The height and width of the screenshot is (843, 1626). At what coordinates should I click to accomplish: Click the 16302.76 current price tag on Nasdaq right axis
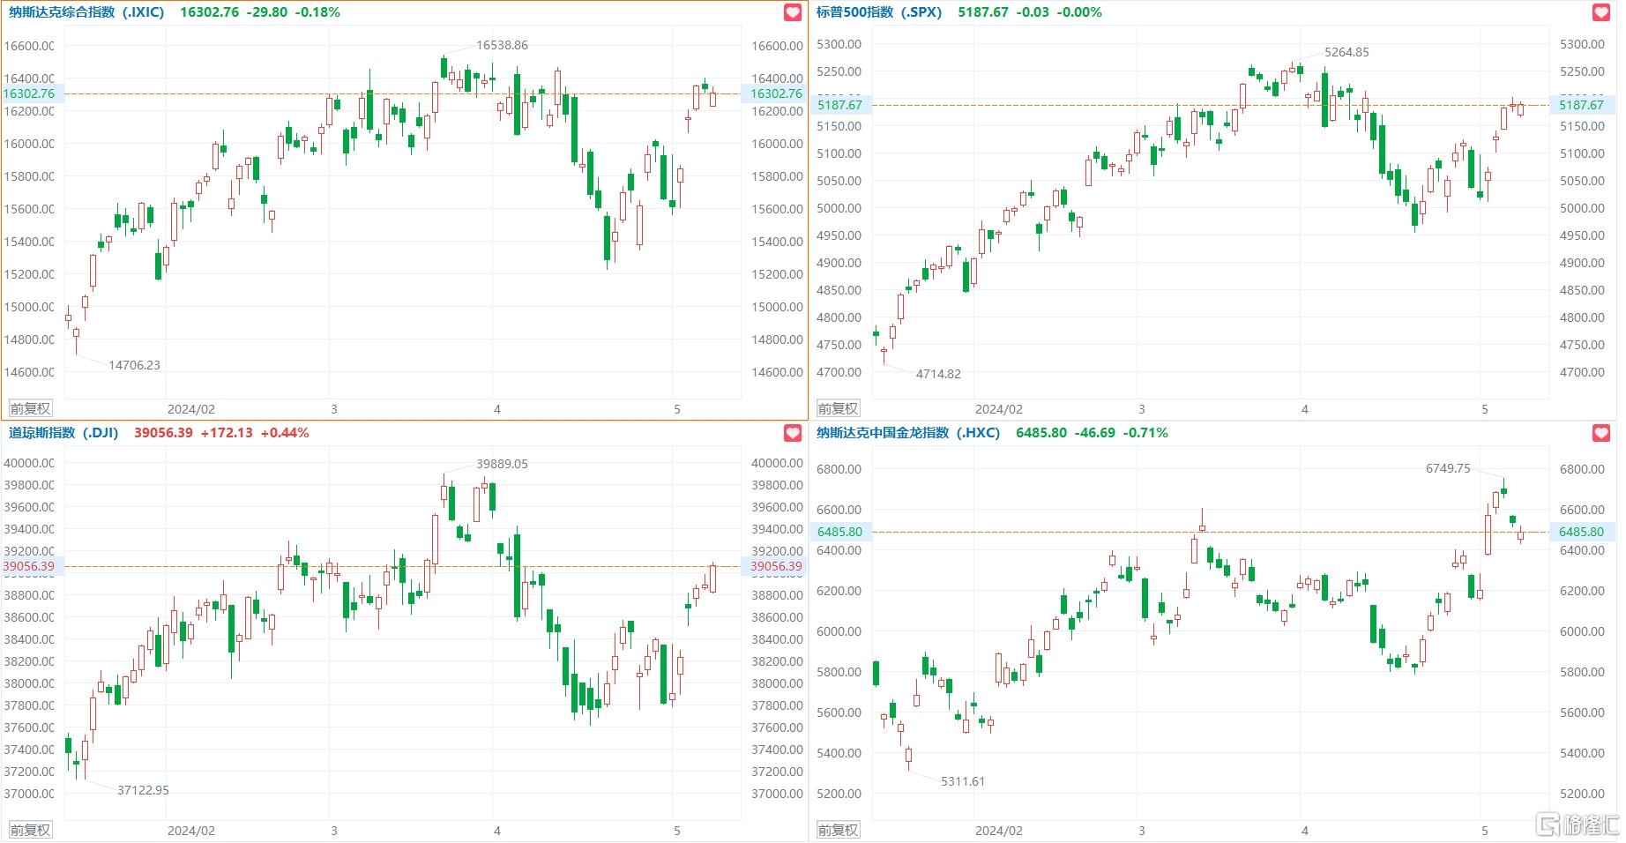click(x=776, y=93)
